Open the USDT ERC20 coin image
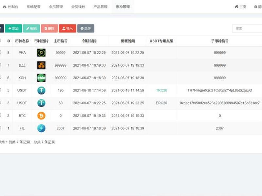The width and height of the screenshot is (262, 196). click(41, 103)
